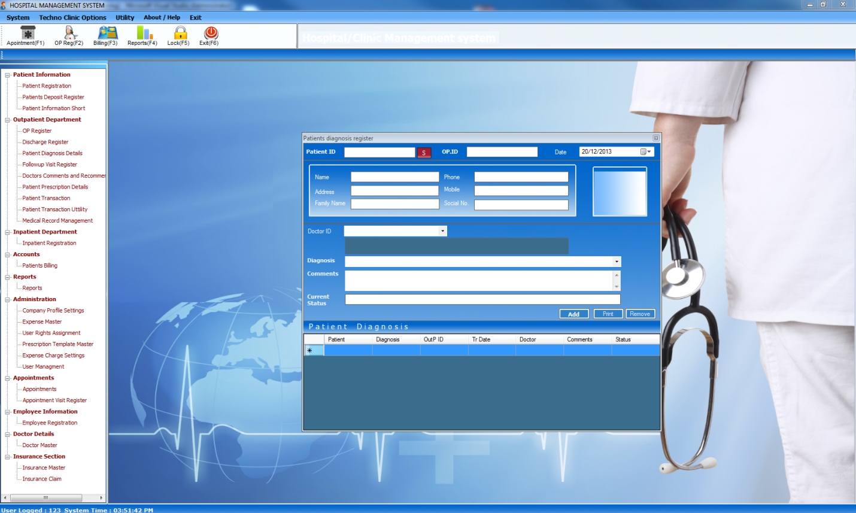The width and height of the screenshot is (856, 513).
Task: Select Patient Registration in tree
Action: point(47,86)
